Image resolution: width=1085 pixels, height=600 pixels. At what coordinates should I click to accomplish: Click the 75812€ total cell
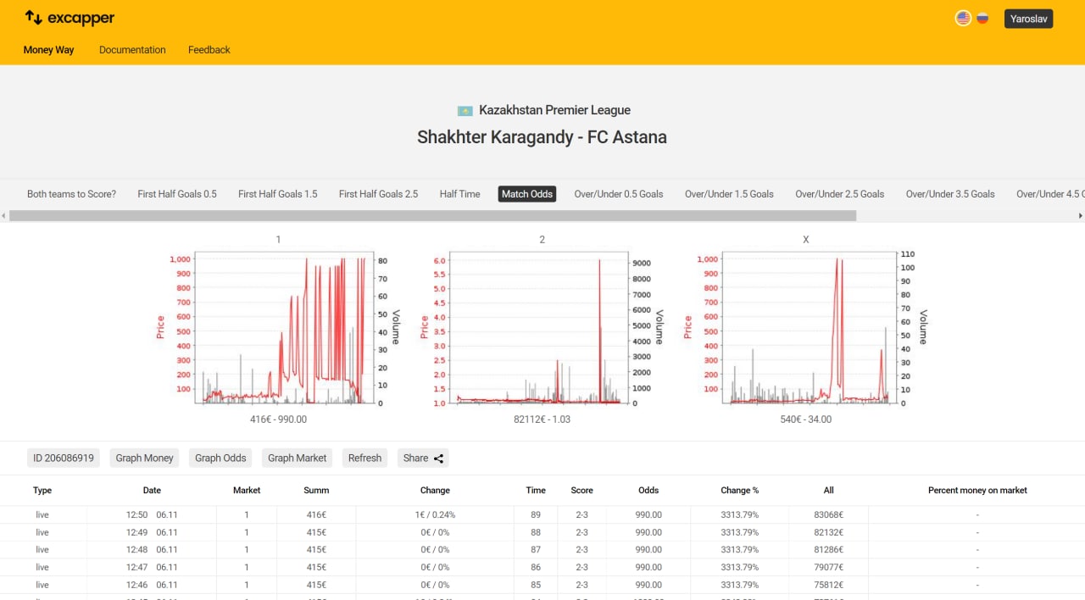tap(829, 585)
